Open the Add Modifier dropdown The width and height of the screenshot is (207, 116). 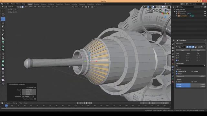pos(190,44)
